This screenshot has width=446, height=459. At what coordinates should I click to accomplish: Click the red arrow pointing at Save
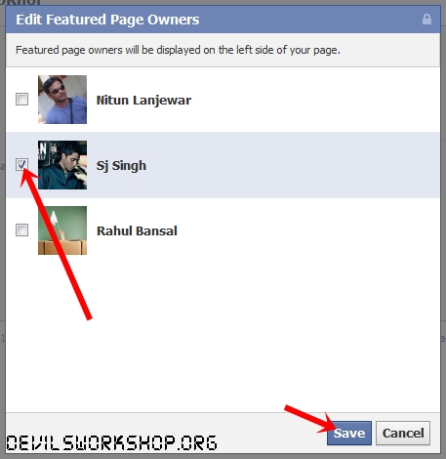click(310, 420)
